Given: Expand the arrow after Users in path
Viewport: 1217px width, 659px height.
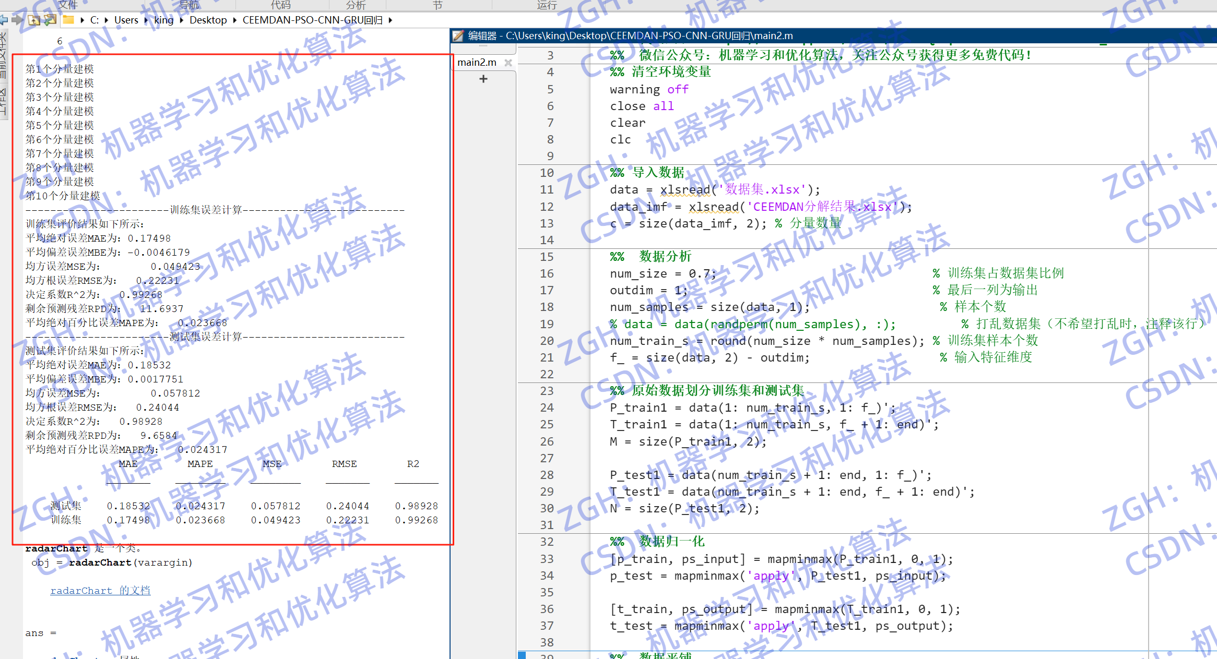Looking at the screenshot, I should [x=146, y=20].
